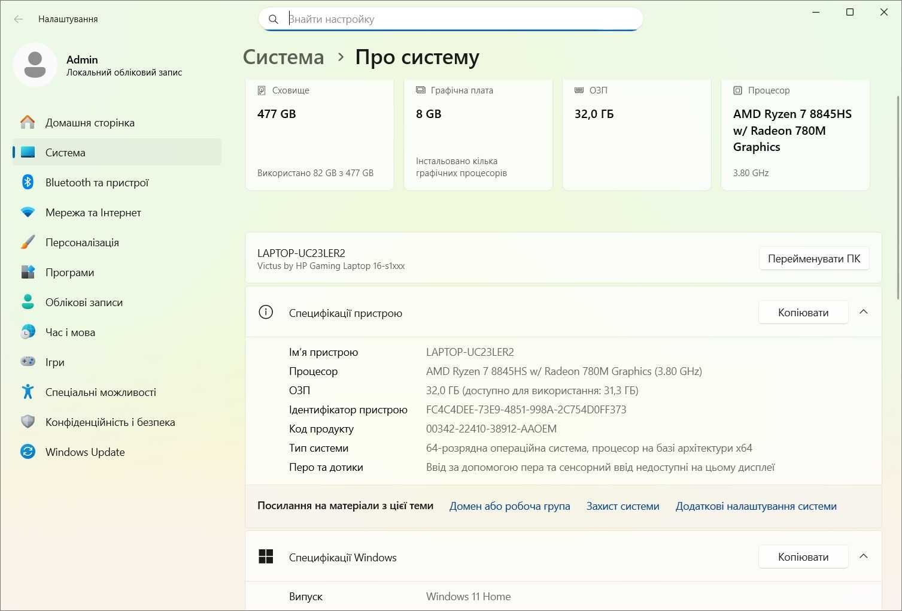Click the Процесор value with 3.80 GHz
The height and width of the screenshot is (611, 902).
pyautogui.click(x=564, y=371)
